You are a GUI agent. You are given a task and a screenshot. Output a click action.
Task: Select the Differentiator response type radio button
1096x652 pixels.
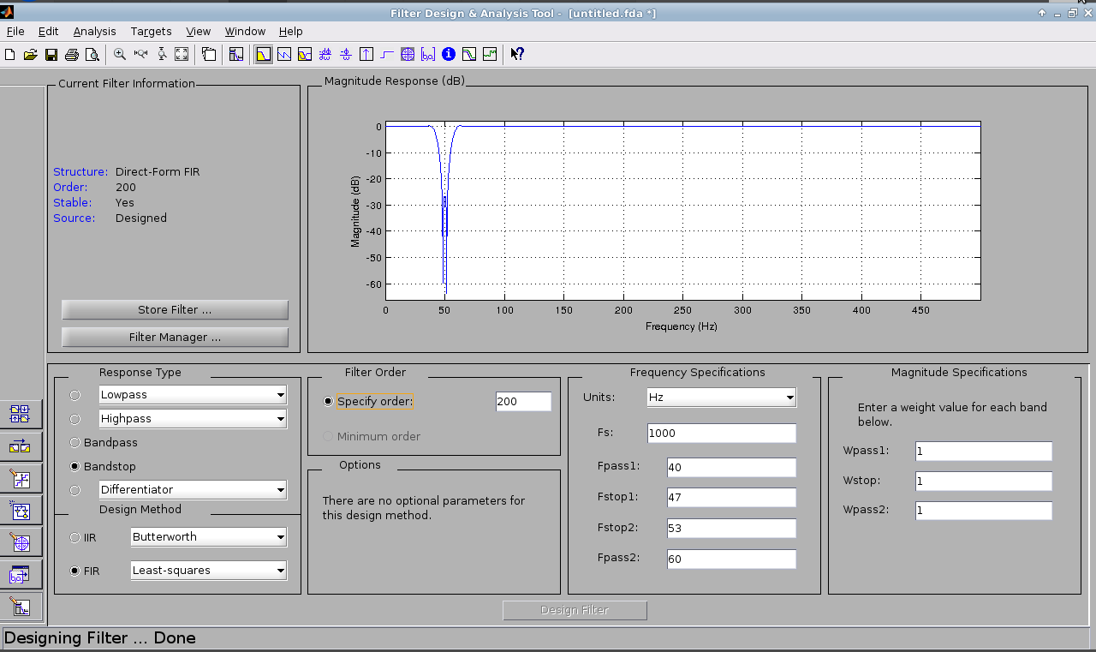pyautogui.click(x=75, y=490)
